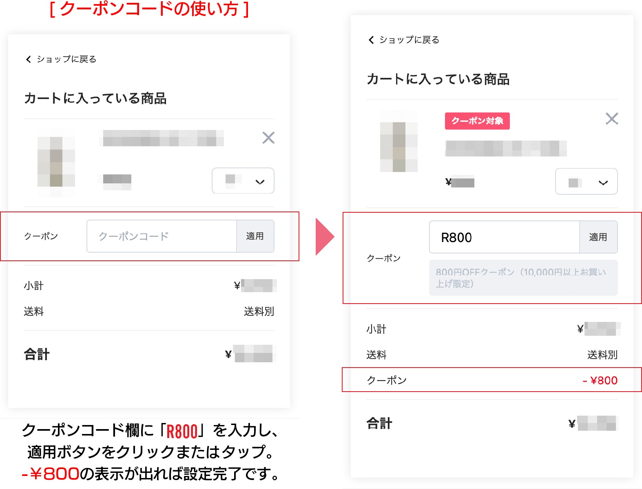Click back chevron in right cart panel

(371, 40)
